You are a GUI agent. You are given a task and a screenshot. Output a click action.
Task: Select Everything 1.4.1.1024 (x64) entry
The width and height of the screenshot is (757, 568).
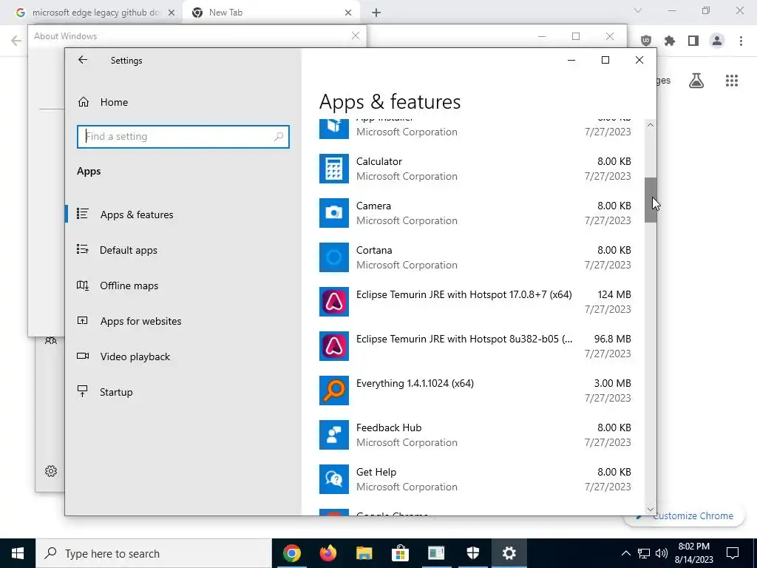point(415,384)
